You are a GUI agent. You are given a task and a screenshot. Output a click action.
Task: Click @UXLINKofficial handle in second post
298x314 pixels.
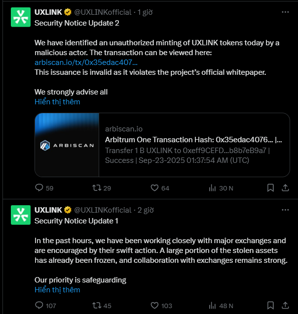(x=103, y=210)
